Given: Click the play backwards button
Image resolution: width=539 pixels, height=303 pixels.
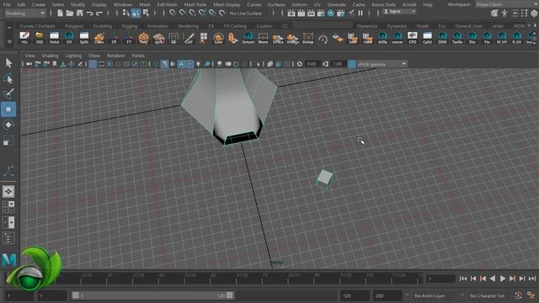Looking at the screenshot, I should coord(493,279).
